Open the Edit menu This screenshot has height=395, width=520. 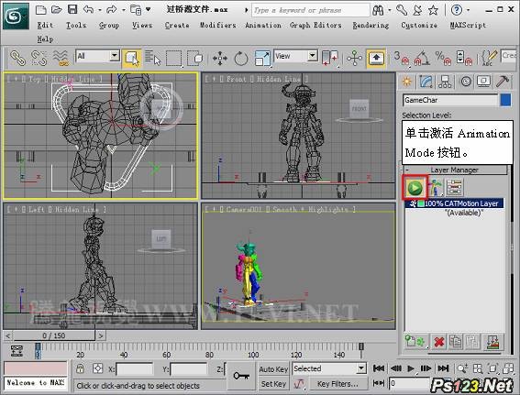tap(45, 25)
